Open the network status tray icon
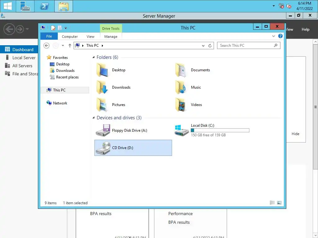The image size is (318, 238). [281, 6]
